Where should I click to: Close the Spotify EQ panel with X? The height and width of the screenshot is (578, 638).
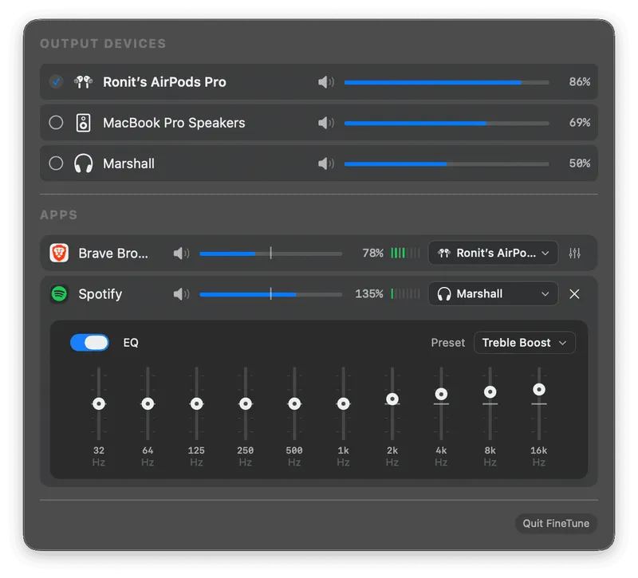574,293
